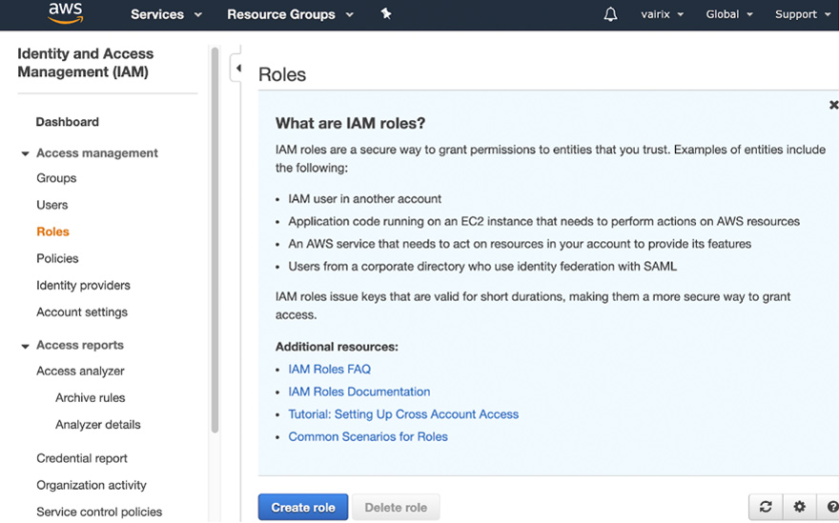Click the 'Additional resources:' label
This screenshot has height=523, width=839.
(337, 347)
